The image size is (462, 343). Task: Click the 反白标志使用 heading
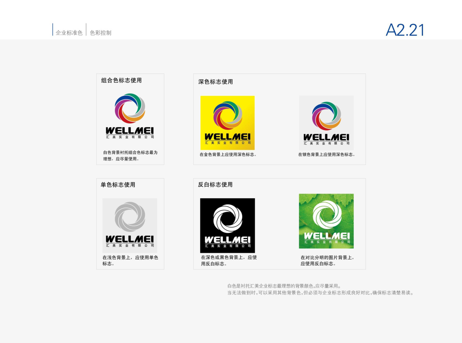click(x=215, y=185)
